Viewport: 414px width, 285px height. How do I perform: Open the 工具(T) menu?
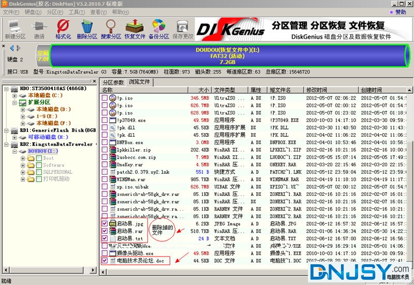[77, 12]
